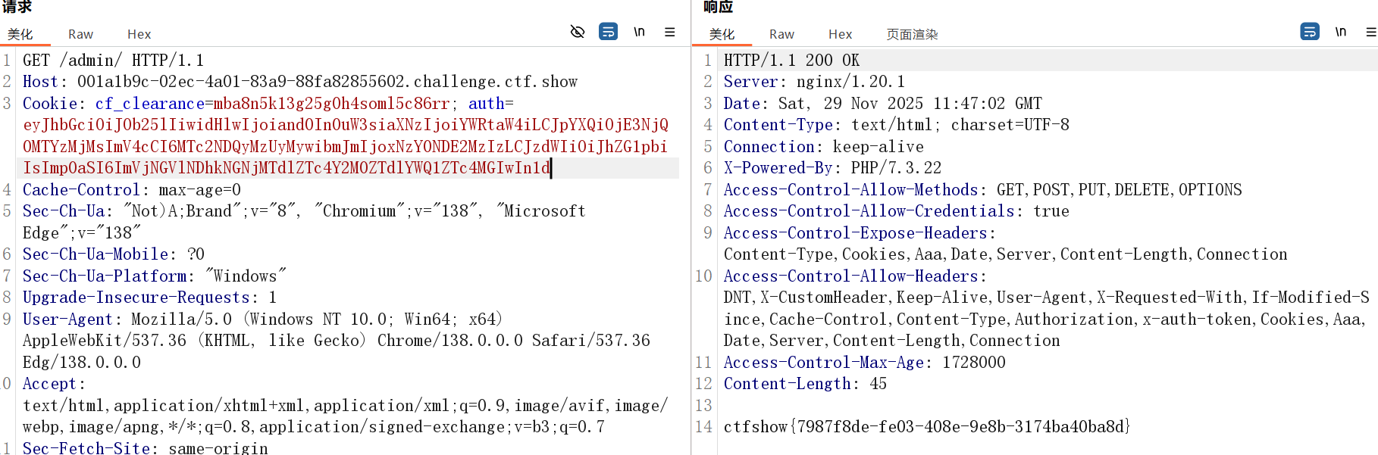Toggle the request pane's hidden-eye icon
The image size is (1378, 455).
578,32
